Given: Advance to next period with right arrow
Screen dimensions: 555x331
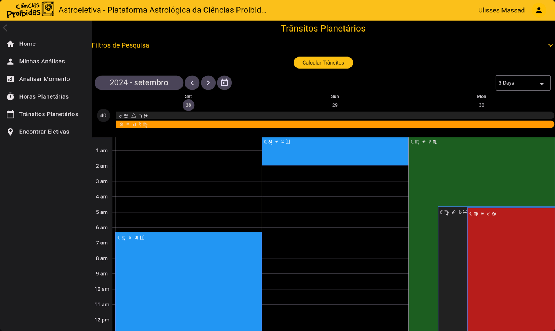Looking at the screenshot, I should click(x=208, y=83).
